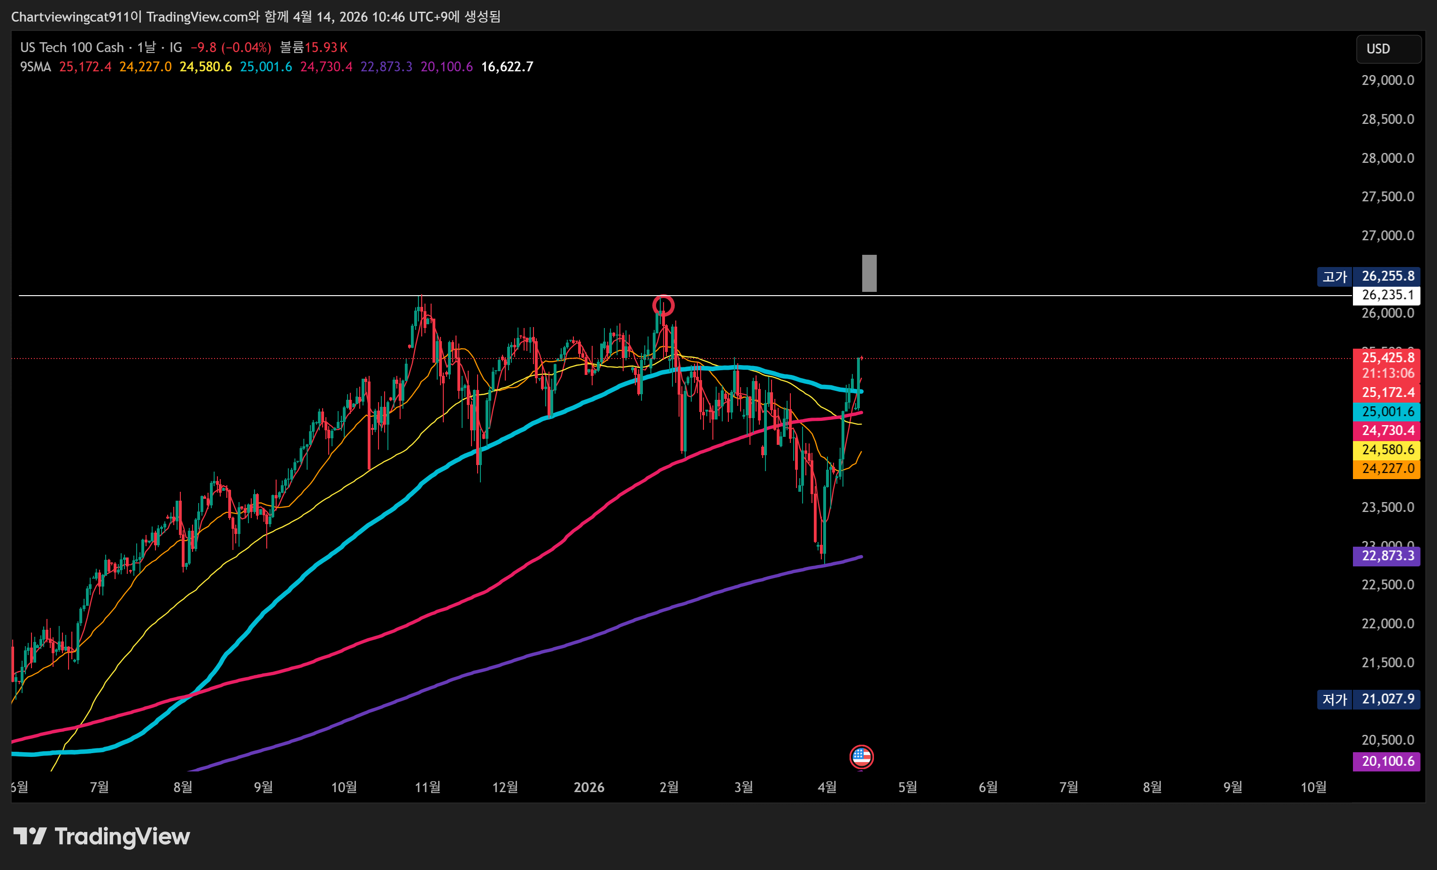Click the white 26,235.1 horizontal line price tag

tap(1387, 295)
